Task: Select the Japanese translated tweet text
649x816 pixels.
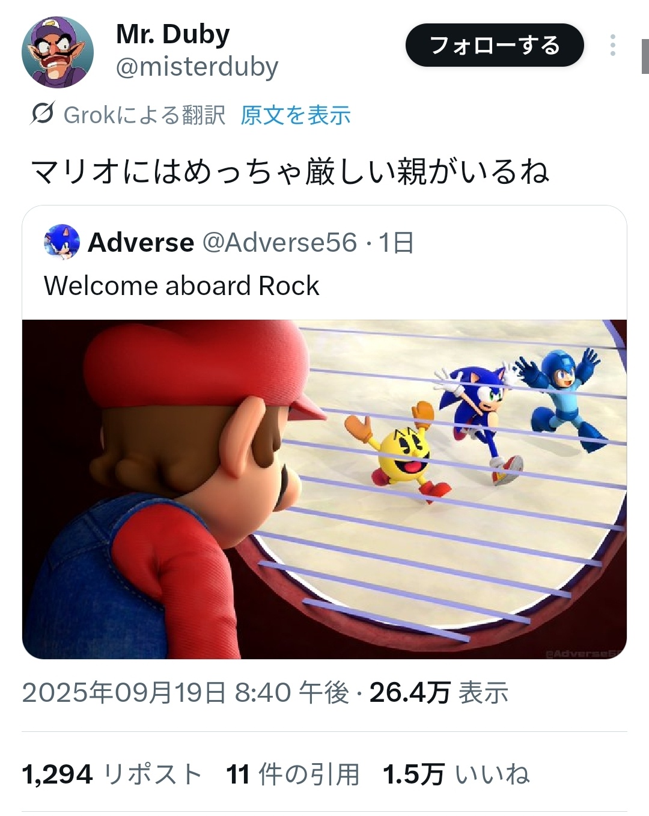Action: [290, 171]
